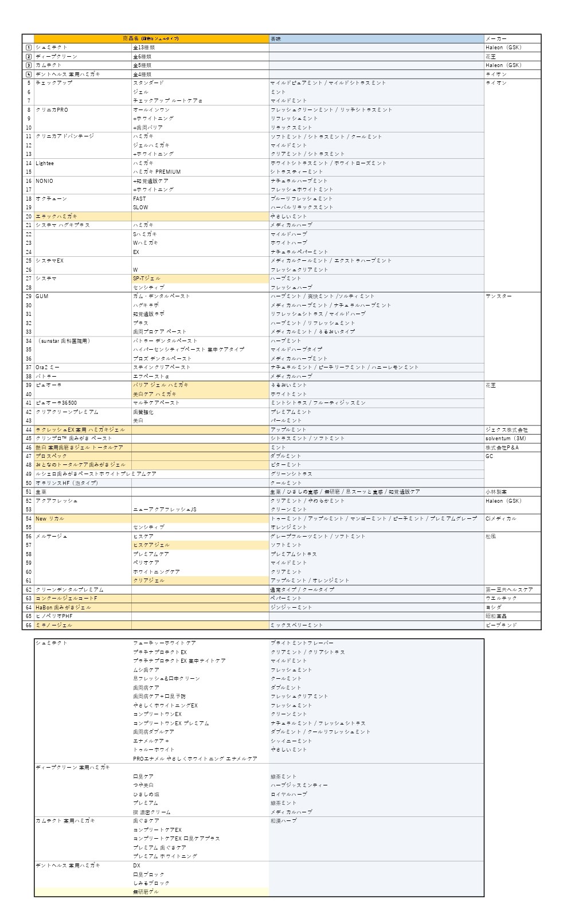
Task: Select the HaBon 歯みがきジェル cell
Action: point(83,608)
